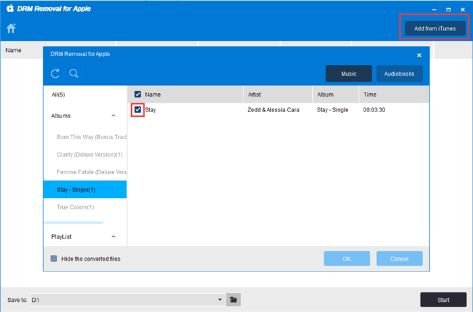Screen dimensions: 473x312
Task: Click OK to confirm selection
Action: pos(347,259)
